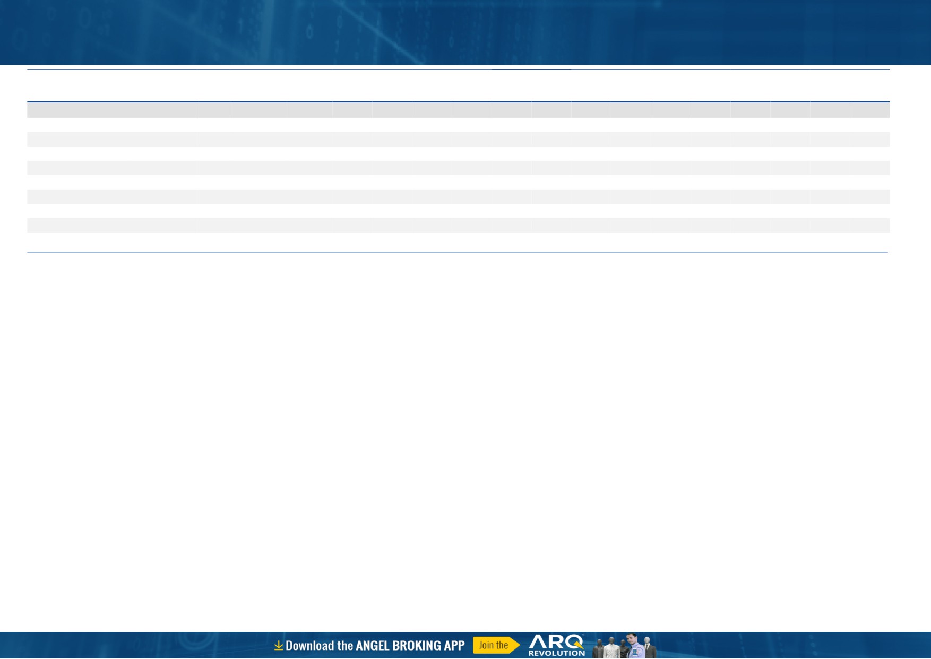Click the white row directly under gray header
Viewport: 931px width, 659px height.
[458, 125]
